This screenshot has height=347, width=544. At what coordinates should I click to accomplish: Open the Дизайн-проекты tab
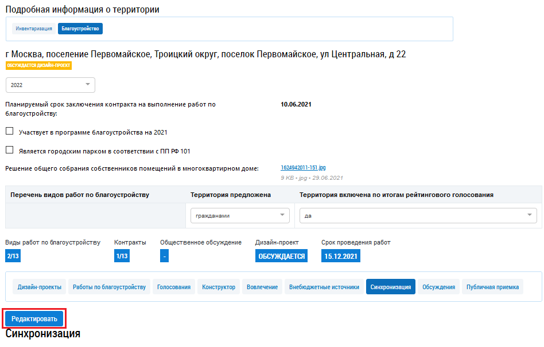(x=39, y=287)
